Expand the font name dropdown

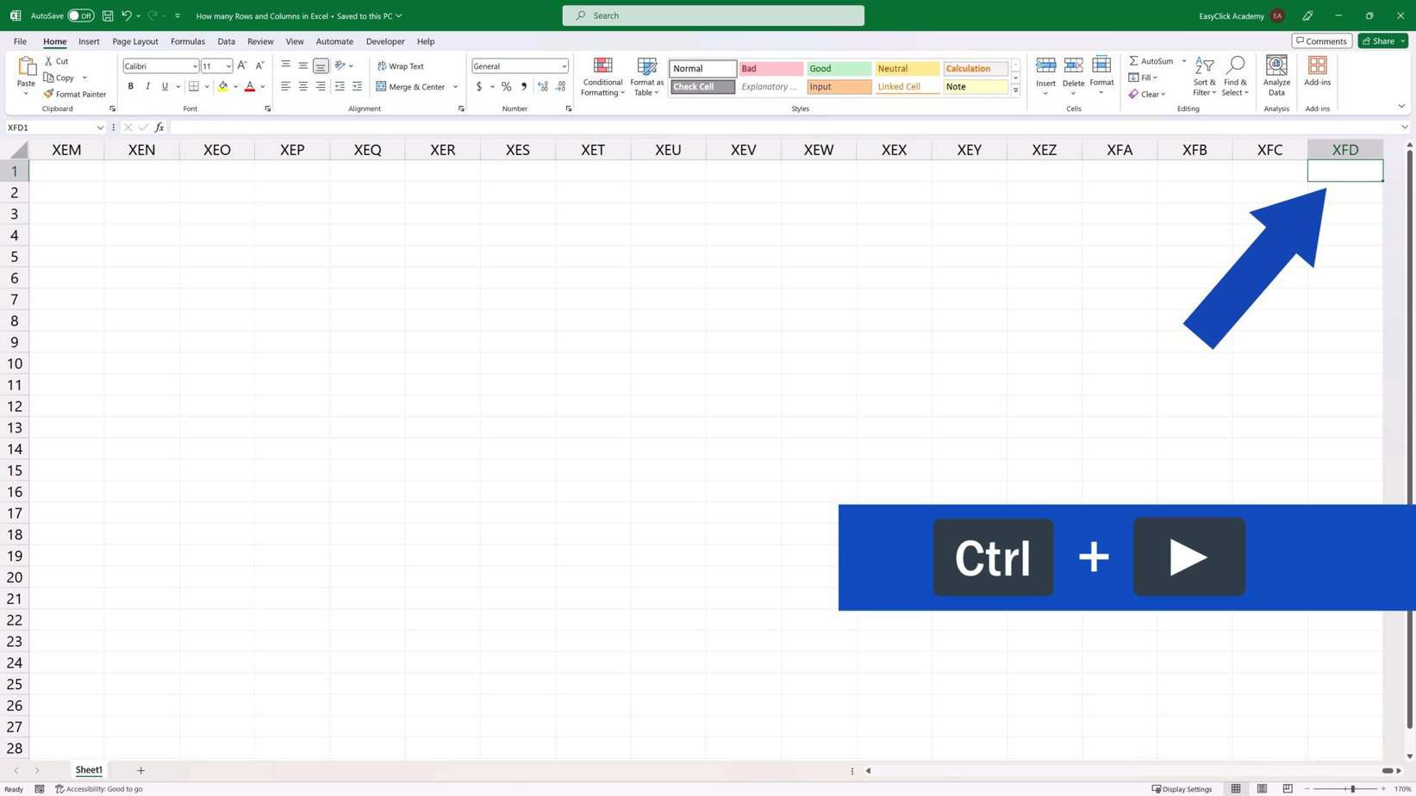point(195,66)
